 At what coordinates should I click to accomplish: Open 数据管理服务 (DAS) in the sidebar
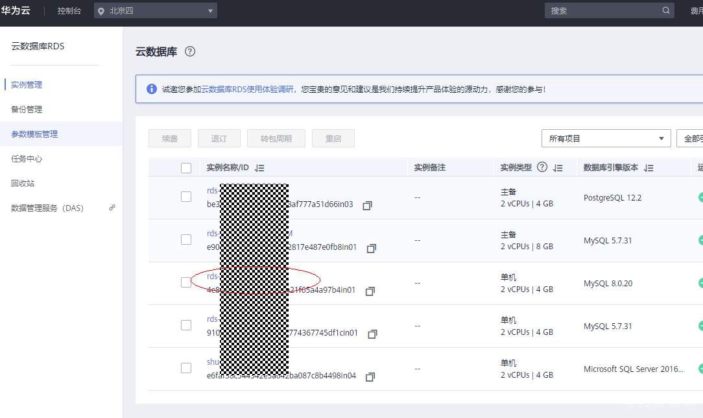[x=47, y=208]
